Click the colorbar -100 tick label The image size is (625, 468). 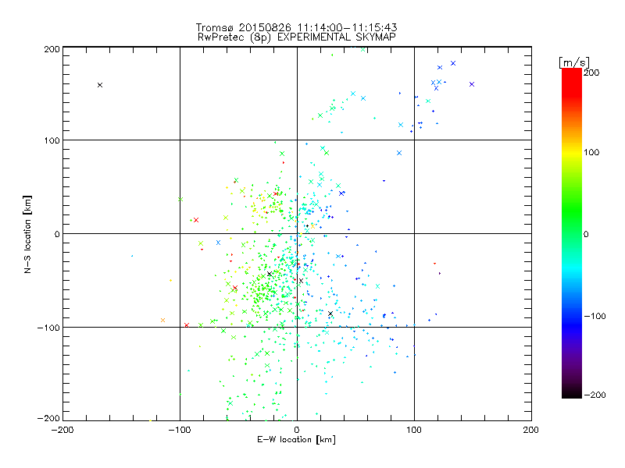(x=595, y=316)
